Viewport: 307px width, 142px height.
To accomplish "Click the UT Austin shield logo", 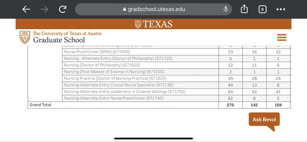I will click(25, 37).
